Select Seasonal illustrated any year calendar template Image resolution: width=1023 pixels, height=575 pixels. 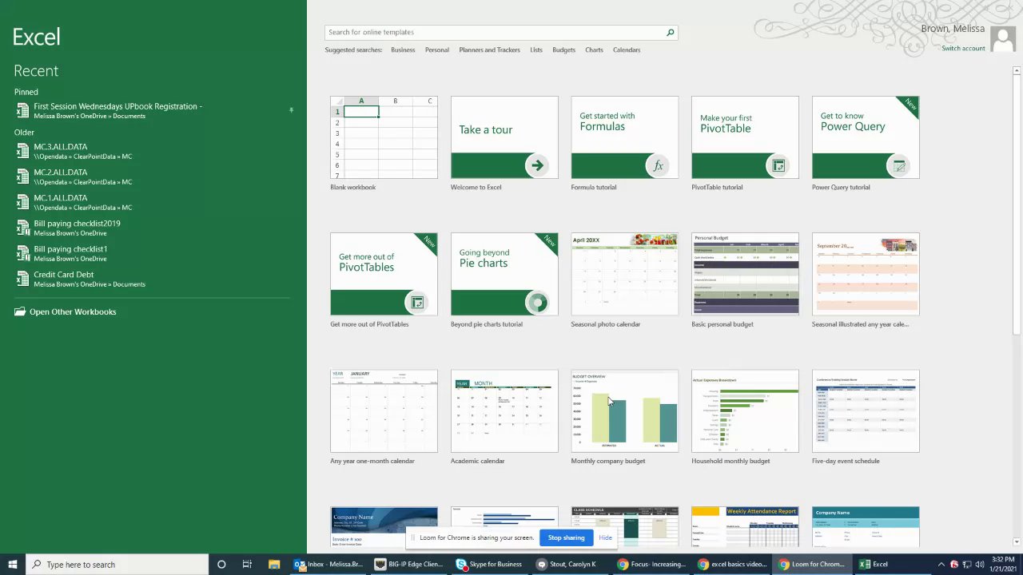point(866,274)
